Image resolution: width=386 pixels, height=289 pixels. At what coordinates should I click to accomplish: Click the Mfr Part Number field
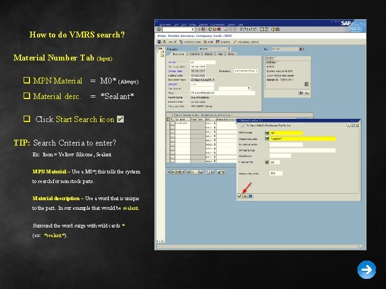tap(302, 150)
